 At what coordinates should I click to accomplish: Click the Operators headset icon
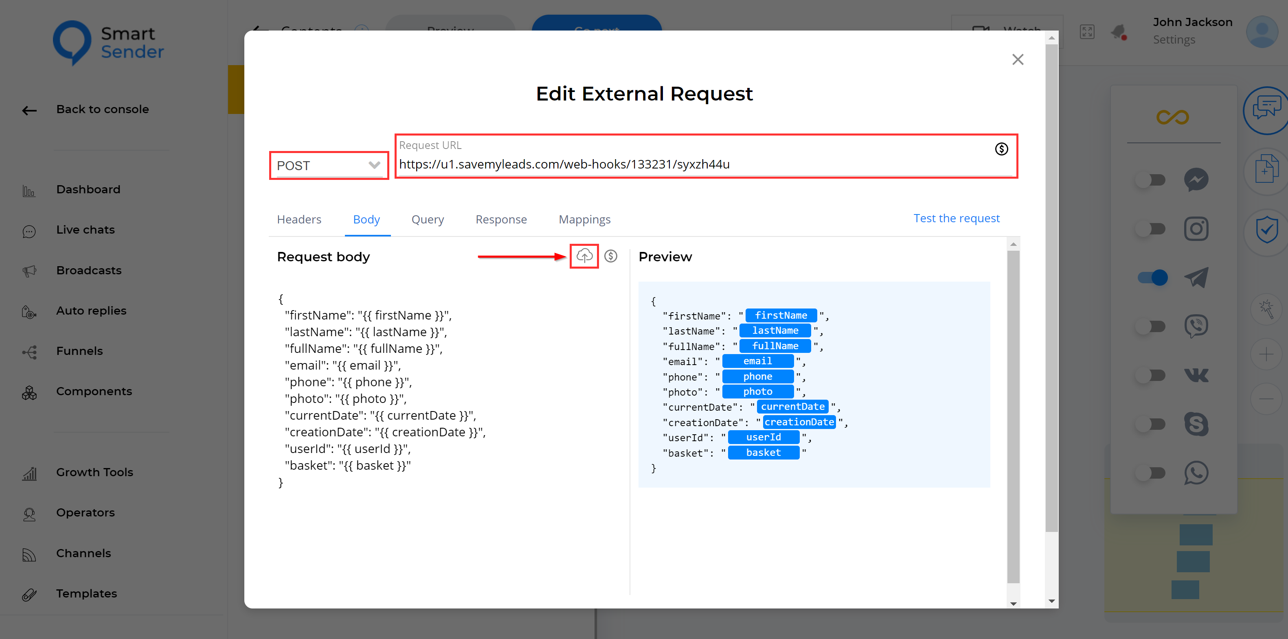(x=29, y=514)
